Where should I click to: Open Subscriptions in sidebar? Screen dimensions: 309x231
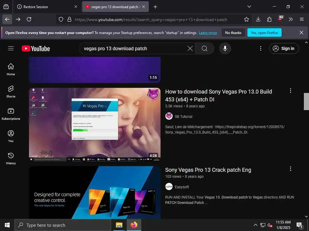click(x=11, y=114)
